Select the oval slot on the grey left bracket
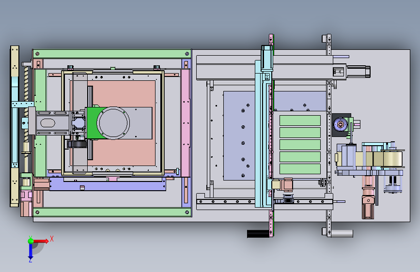The image size is (420, 272). point(47,123)
